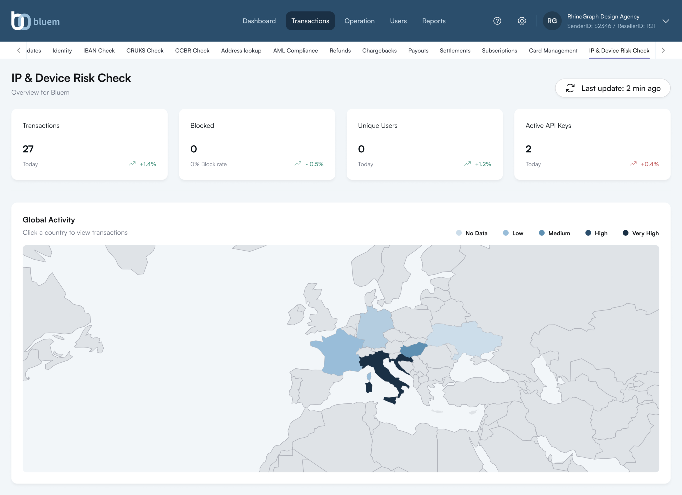Expand the account dropdown chevron
Screen dimensions: 682x495
tap(666, 21)
